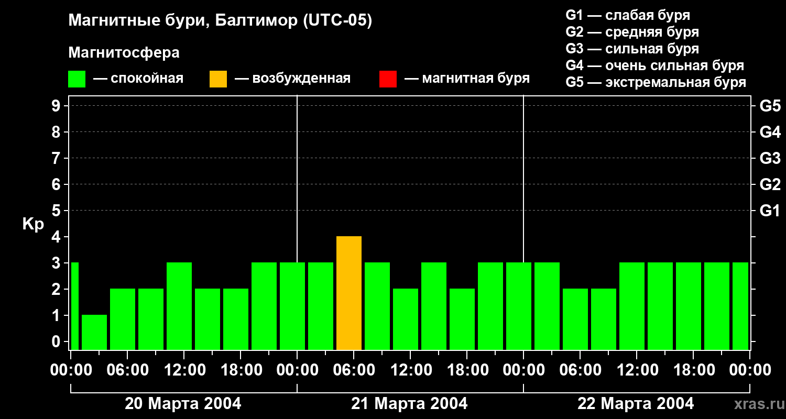The height and width of the screenshot is (419, 786).
Task: Click the 'Kp' axis label
Action: (33, 224)
